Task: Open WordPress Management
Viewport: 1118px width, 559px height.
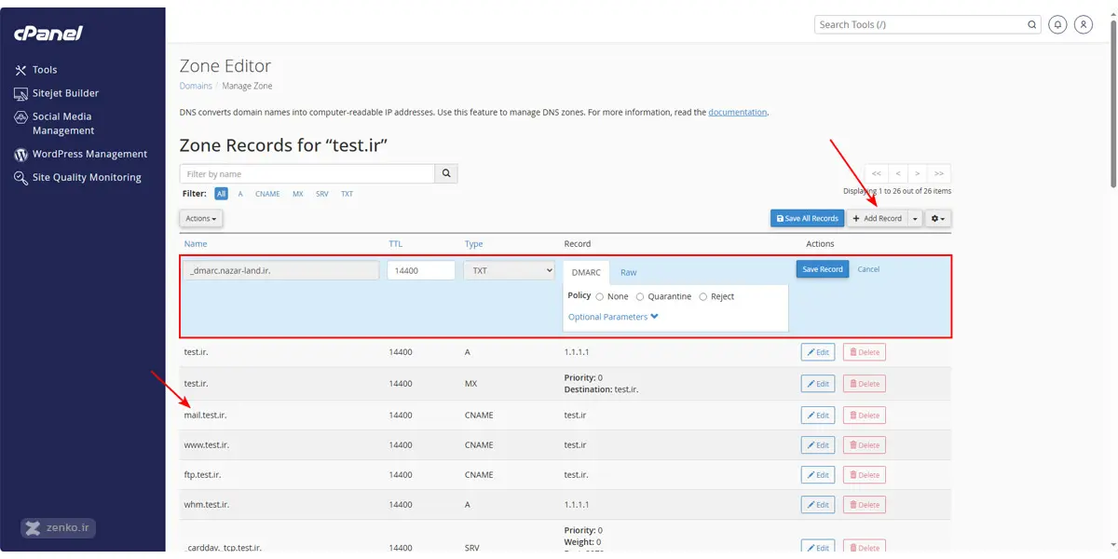Action: coord(81,154)
